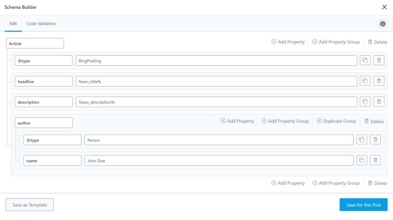Switch to the Edit tab

(13, 24)
